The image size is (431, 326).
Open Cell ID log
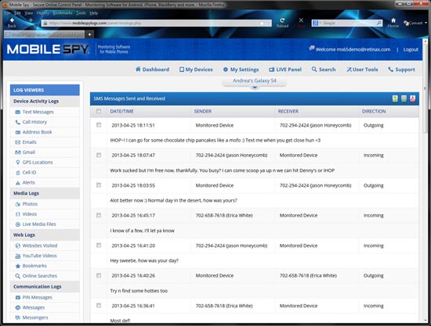coord(29,173)
